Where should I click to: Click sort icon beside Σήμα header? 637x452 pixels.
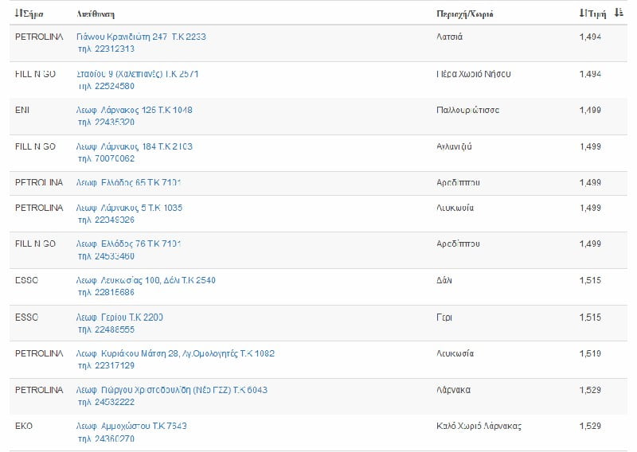click(x=18, y=14)
